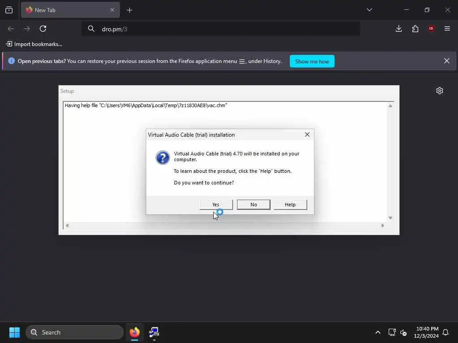This screenshot has height=343, width=458.
Task: Click No in installation dialog
Action: point(254,205)
